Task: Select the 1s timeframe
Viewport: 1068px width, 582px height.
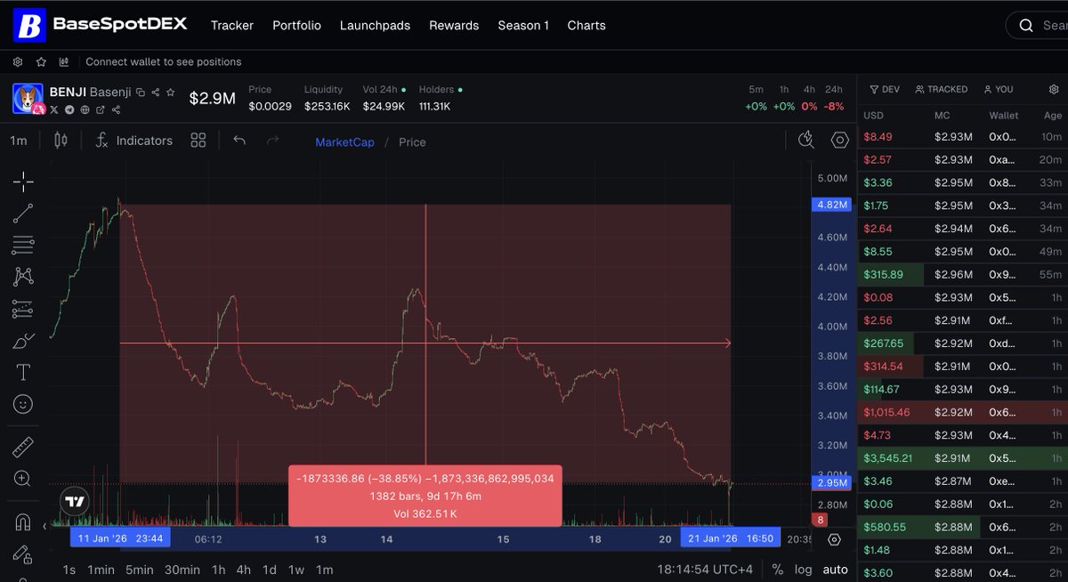Action: 69,570
